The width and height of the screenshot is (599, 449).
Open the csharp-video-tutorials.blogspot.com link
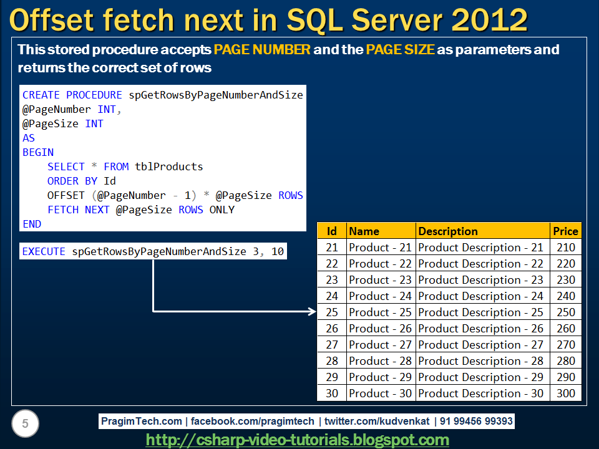(x=299, y=438)
